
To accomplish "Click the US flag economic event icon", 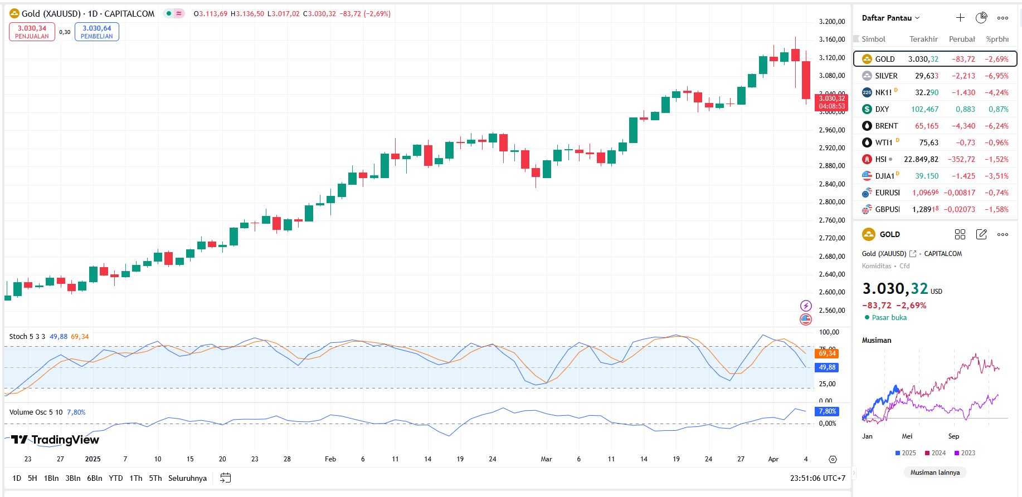I will [x=806, y=319].
